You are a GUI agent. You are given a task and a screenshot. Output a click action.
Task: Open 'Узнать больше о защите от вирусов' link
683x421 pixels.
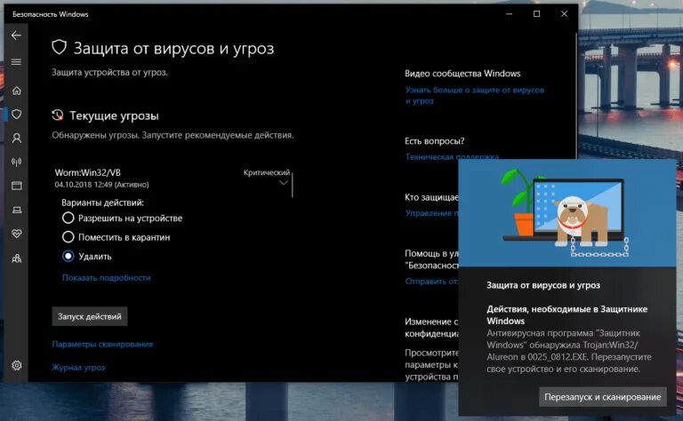click(x=475, y=95)
